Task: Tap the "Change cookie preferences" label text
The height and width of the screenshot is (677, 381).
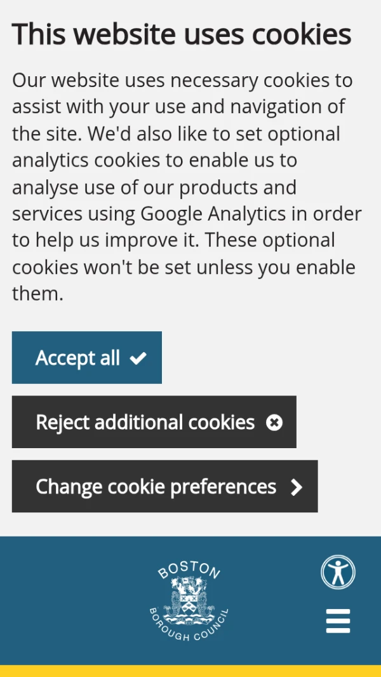Action: [x=156, y=487]
